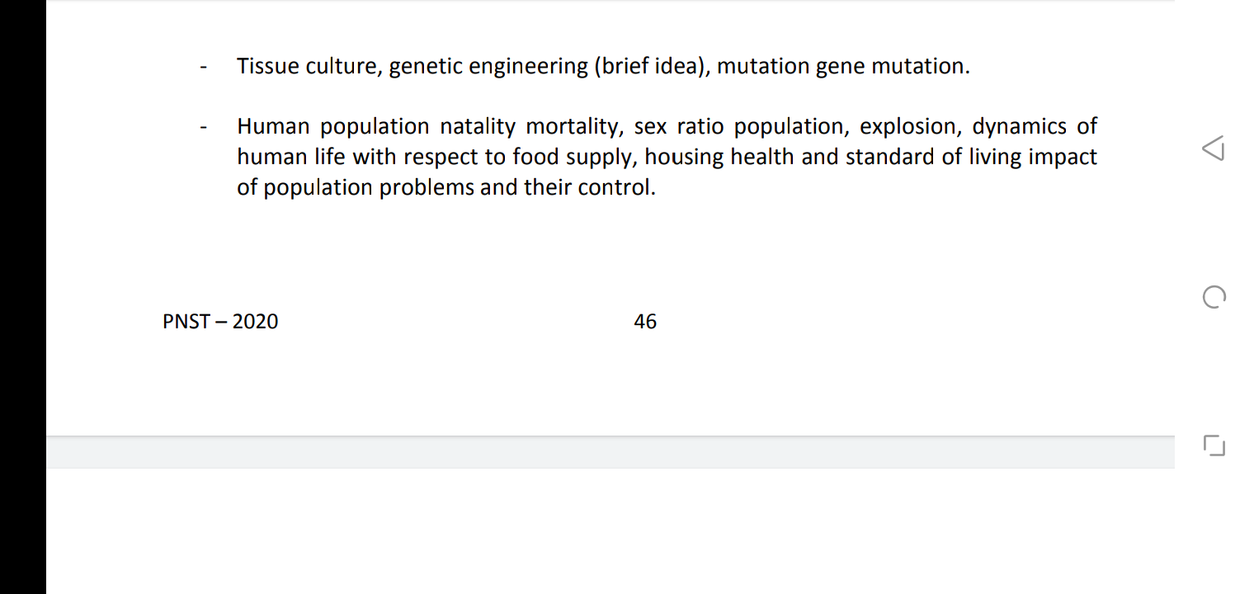Viewport: 1254px width, 594px height.
Task: Click the page number 46
Action: 645,322
